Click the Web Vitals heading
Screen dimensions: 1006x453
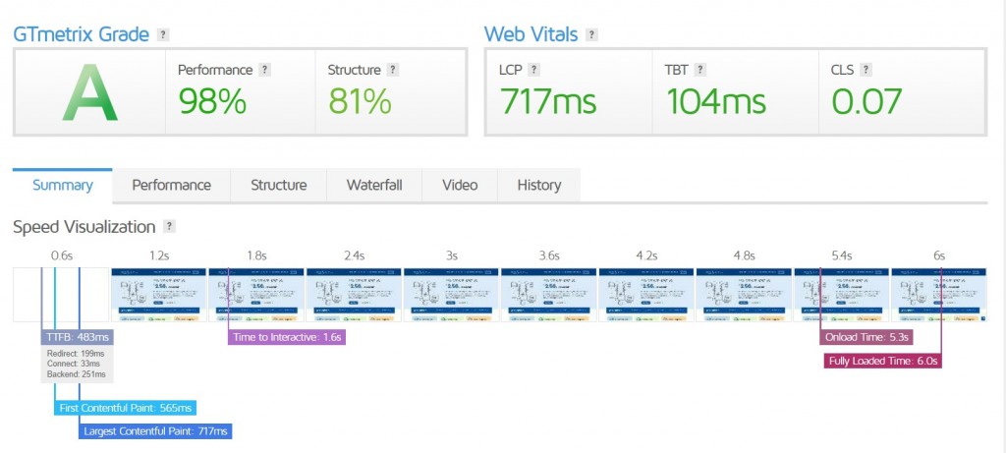pyautogui.click(x=531, y=34)
